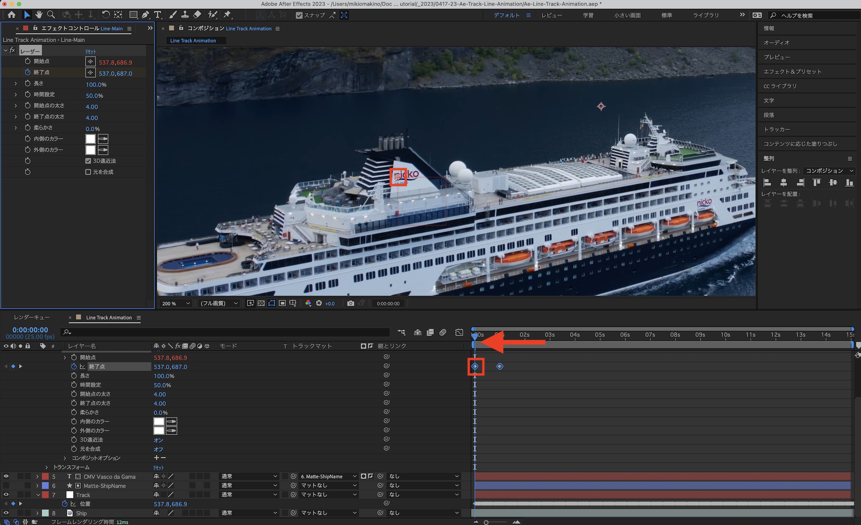Uncheck the 3D遠近法 checkbox
This screenshot has height=525, width=861.
(88, 161)
